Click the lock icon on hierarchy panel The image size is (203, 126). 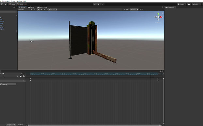pos(14,7)
